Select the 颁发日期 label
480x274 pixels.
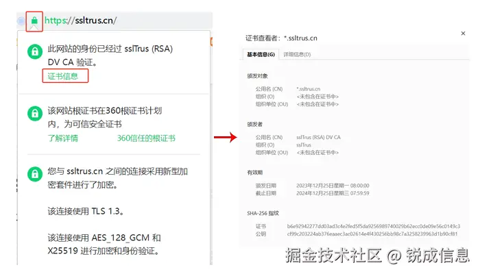(x=266, y=186)
